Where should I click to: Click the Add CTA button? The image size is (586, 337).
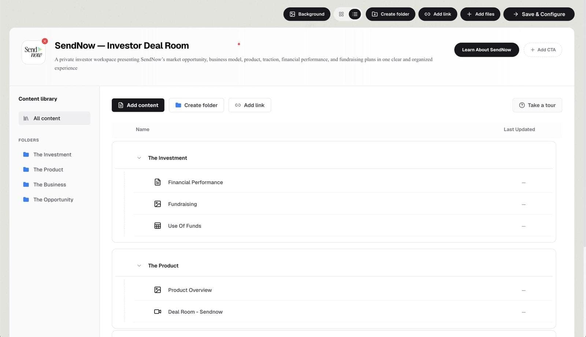(543, 50)
